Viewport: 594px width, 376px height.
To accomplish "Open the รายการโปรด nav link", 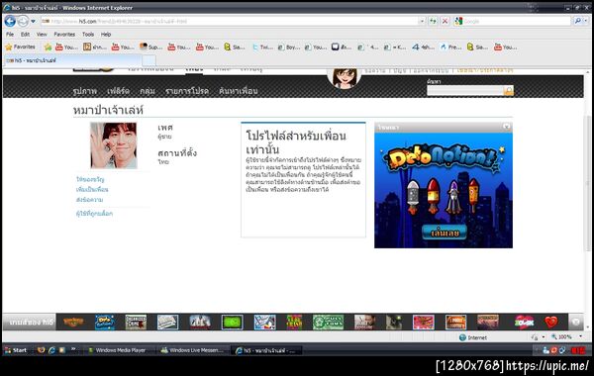I will point(187,91).
